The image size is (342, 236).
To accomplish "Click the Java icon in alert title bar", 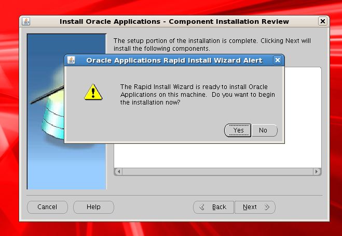I will coord(71,60).
